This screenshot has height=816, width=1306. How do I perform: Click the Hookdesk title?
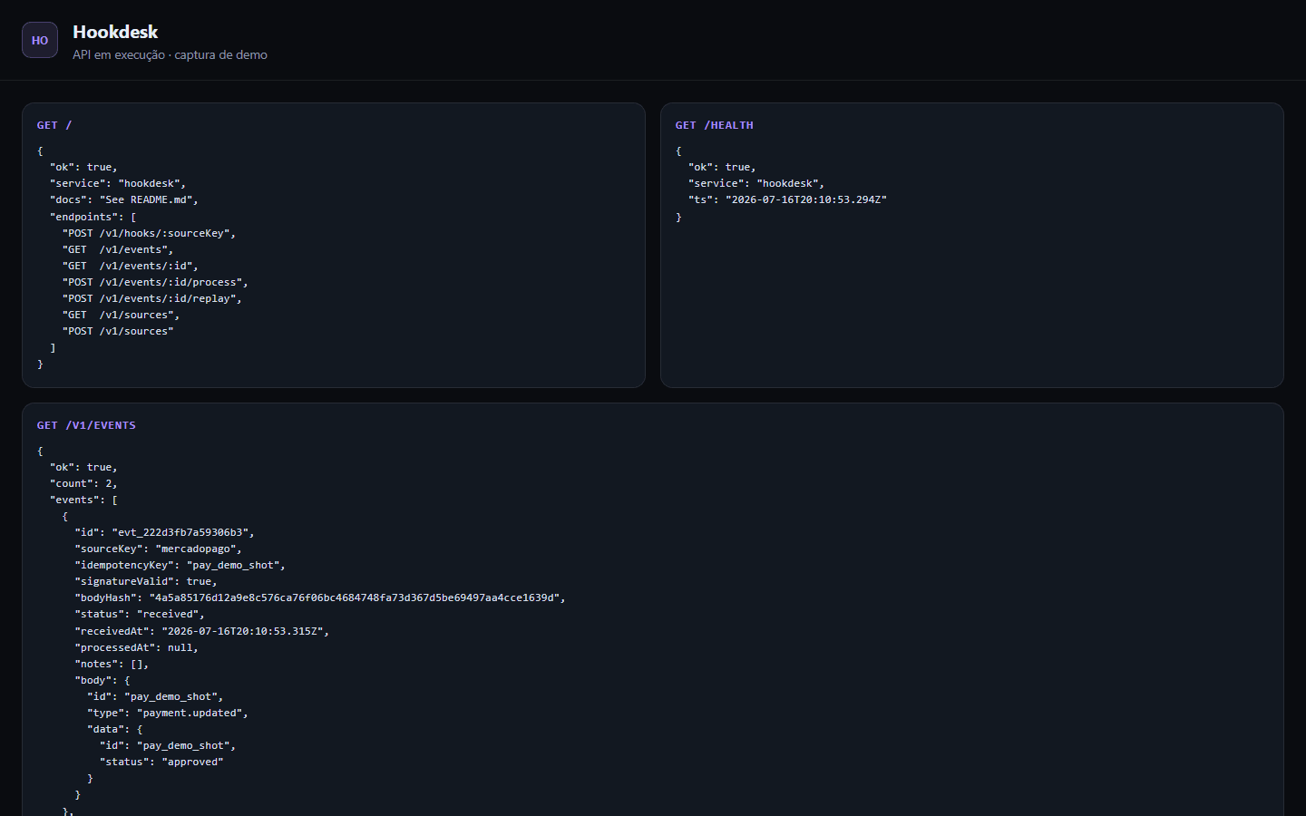click(x=115, y=32)
